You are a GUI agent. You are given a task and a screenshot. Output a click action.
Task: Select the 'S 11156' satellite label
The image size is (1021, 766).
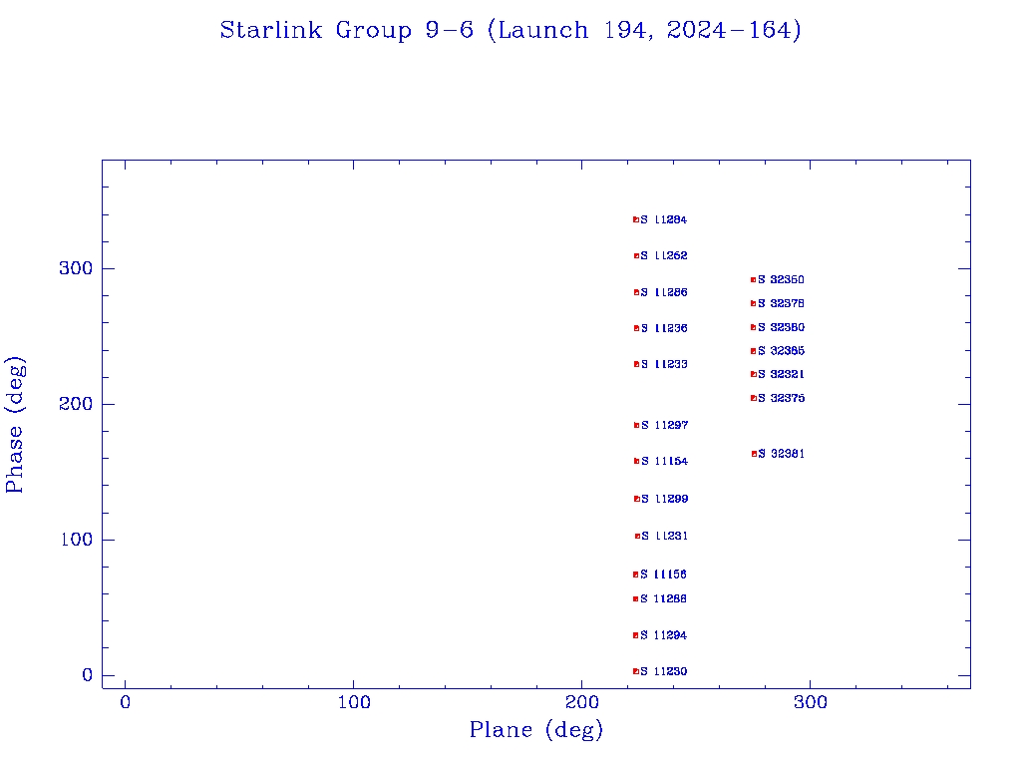[x=663, y=574]
